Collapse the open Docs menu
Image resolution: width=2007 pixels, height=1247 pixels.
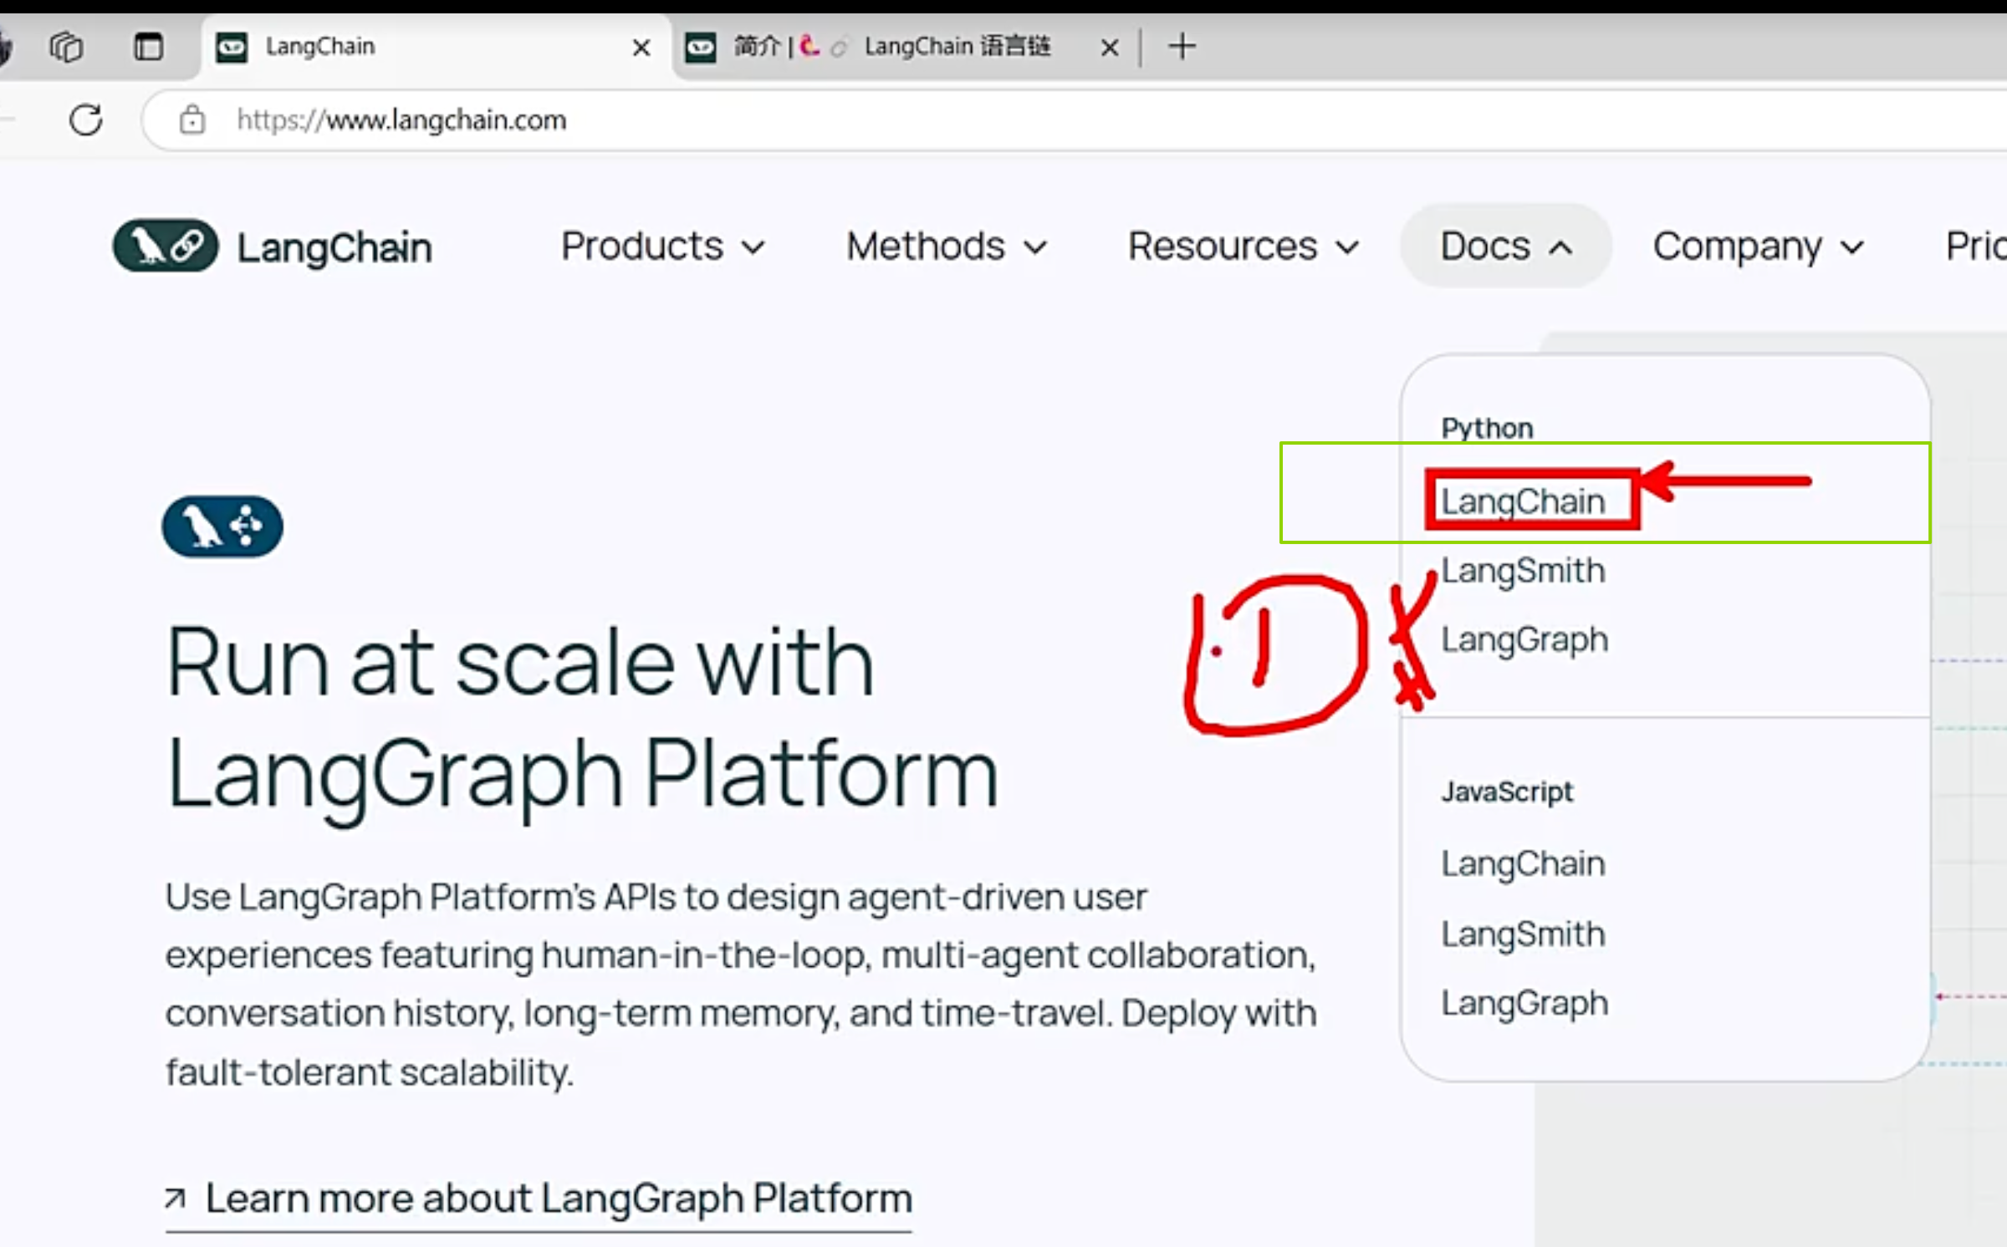[x=1506, y=247]
